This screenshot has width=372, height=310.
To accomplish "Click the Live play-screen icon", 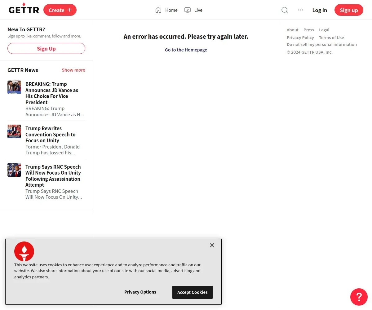I will pos(188,10).
